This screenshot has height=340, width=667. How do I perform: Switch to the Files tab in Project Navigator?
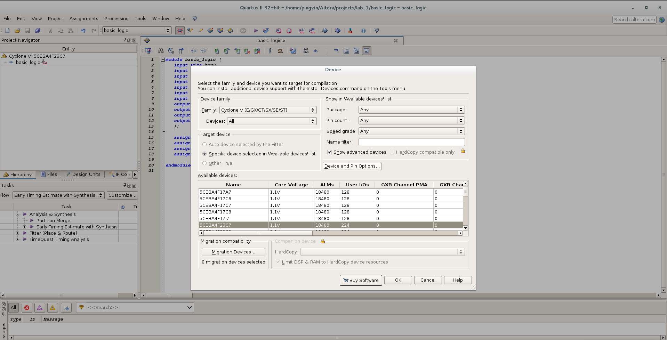49,175
